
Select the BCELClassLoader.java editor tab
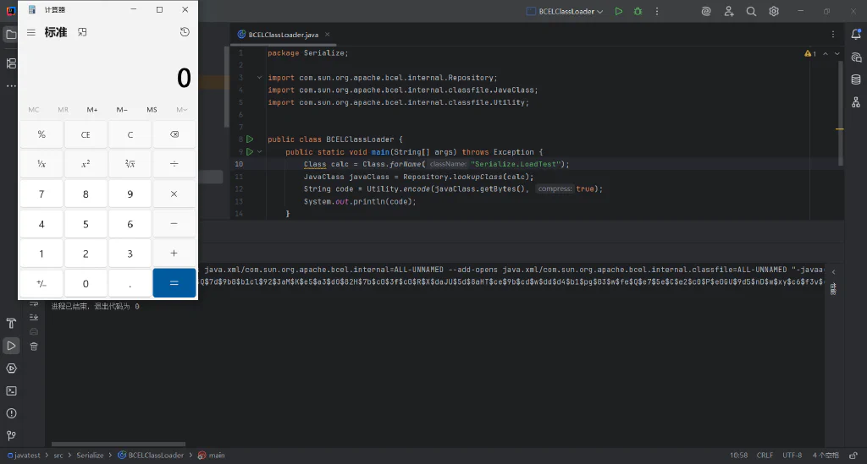283,34
